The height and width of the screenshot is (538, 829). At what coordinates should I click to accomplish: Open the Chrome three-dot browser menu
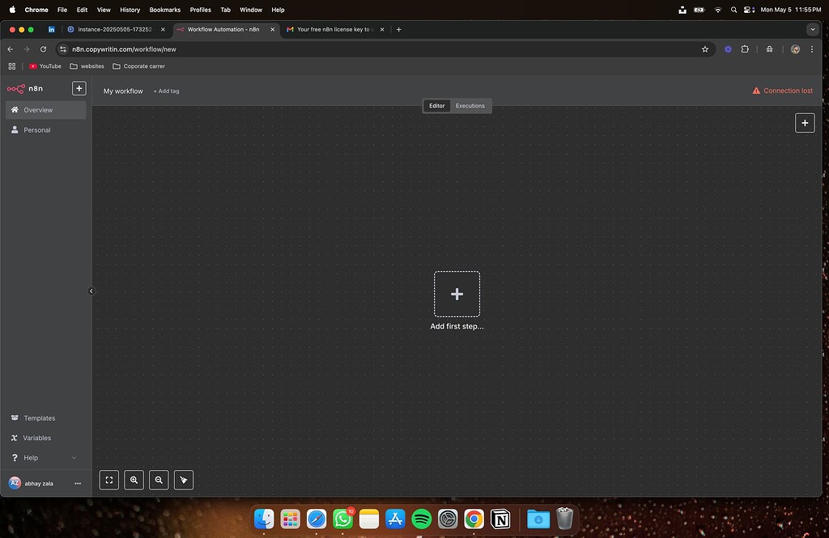pyautogui.click(x=812, y=49)
